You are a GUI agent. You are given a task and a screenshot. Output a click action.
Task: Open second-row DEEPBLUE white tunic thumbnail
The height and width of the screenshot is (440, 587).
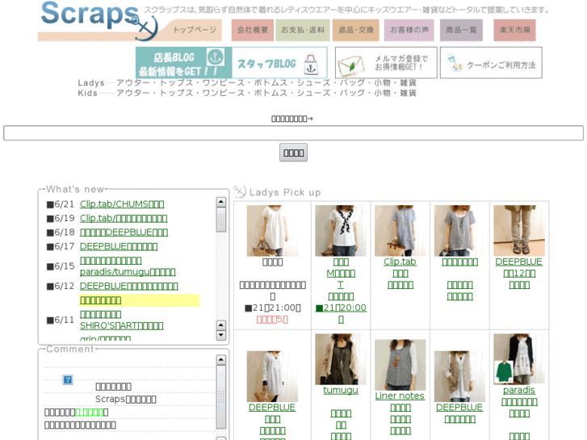click(273, 376)
